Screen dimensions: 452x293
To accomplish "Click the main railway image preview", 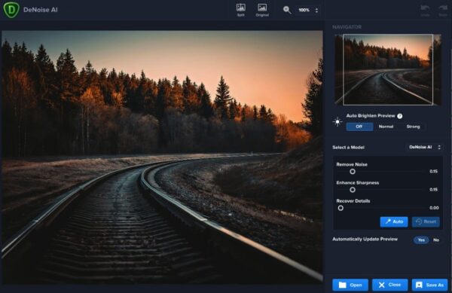I will 162,157.
